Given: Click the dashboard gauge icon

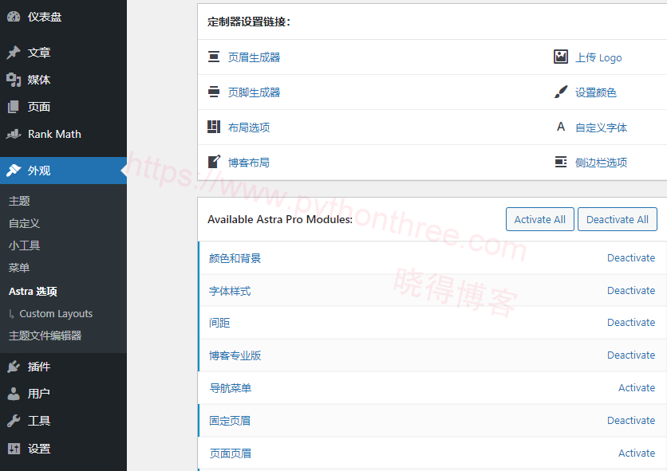Looking at the screenshot, I should click(x=14, y=17).
